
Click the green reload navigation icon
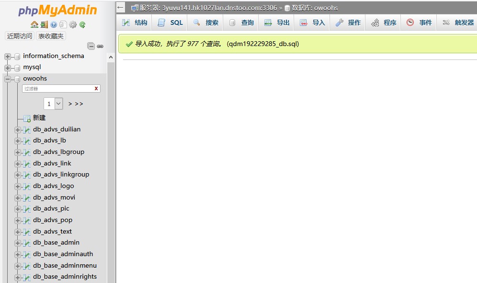82,24
